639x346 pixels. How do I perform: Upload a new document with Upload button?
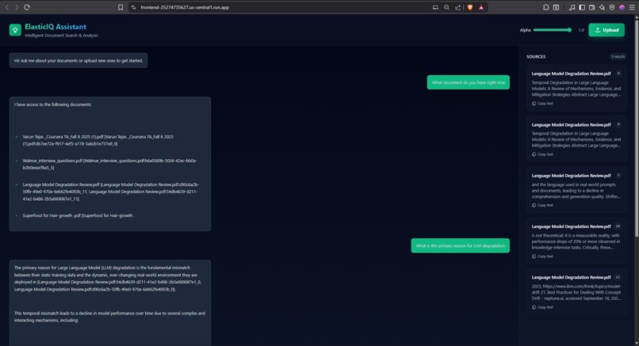click(606, 30)
